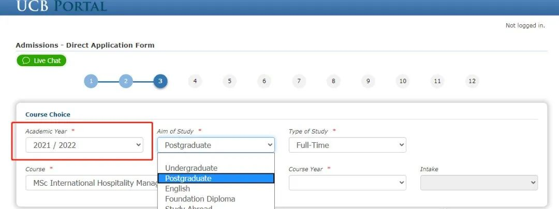Open the Live Chat button
The height and width of the screenshot is (209, 559).
point(41,61)
